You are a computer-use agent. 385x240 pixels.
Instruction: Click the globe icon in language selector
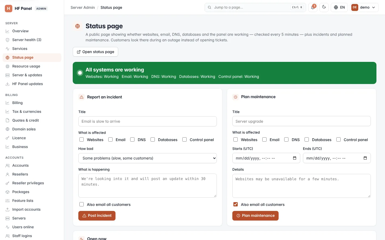[336, 7]
